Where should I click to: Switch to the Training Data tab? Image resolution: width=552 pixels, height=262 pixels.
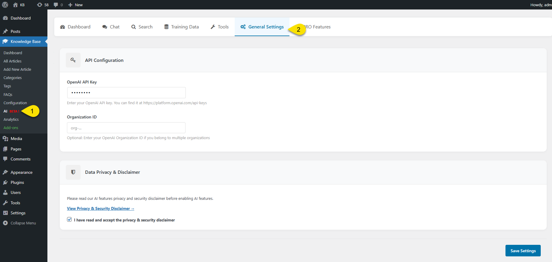[181, 27]
